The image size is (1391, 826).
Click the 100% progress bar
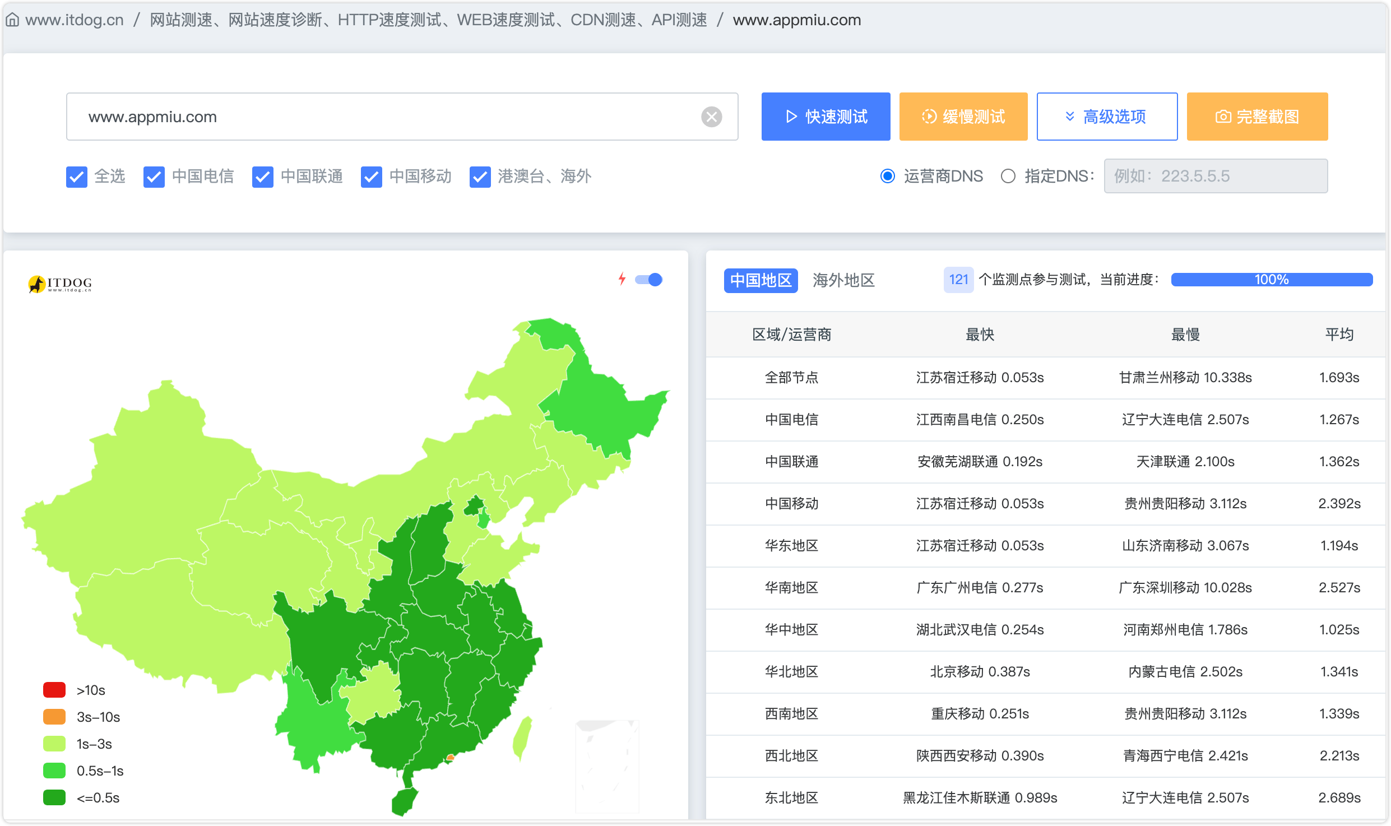1272,280
